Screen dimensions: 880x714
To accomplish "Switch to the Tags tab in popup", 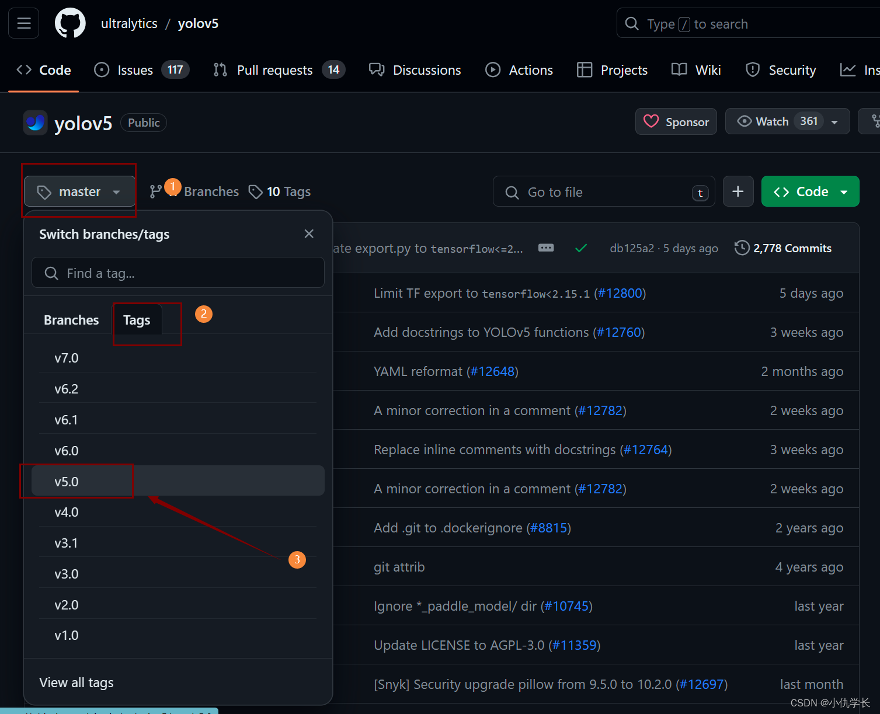I will [137, 320].
